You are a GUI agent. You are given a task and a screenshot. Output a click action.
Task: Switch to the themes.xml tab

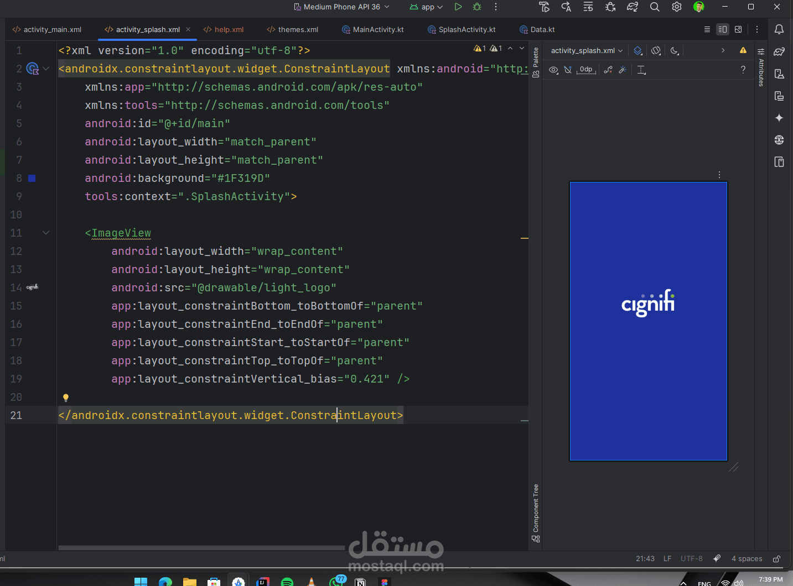[293, 29]
